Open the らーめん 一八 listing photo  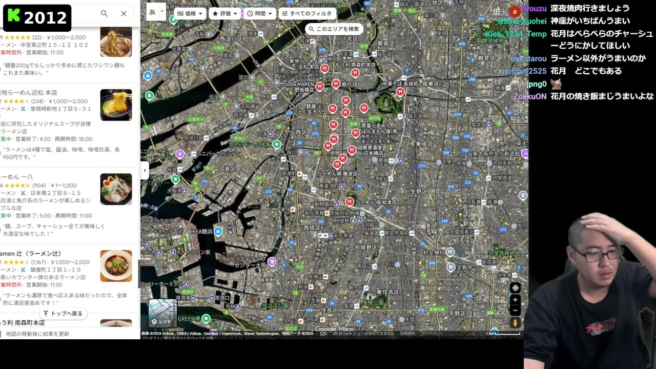coord(116,189)
